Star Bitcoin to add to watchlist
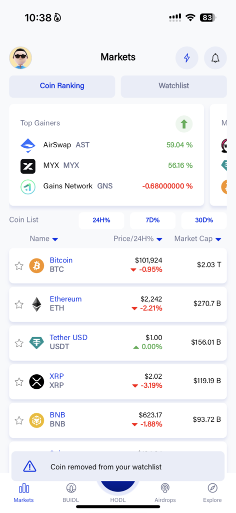 pyautogui.click(x=19, y=266)
